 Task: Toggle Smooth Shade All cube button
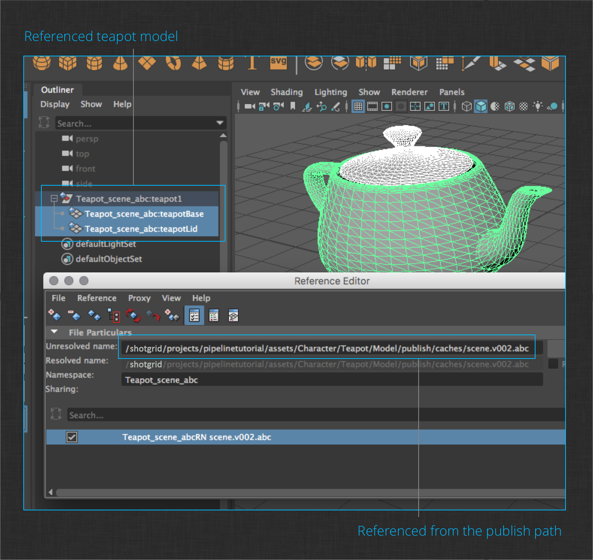point(481,107)
